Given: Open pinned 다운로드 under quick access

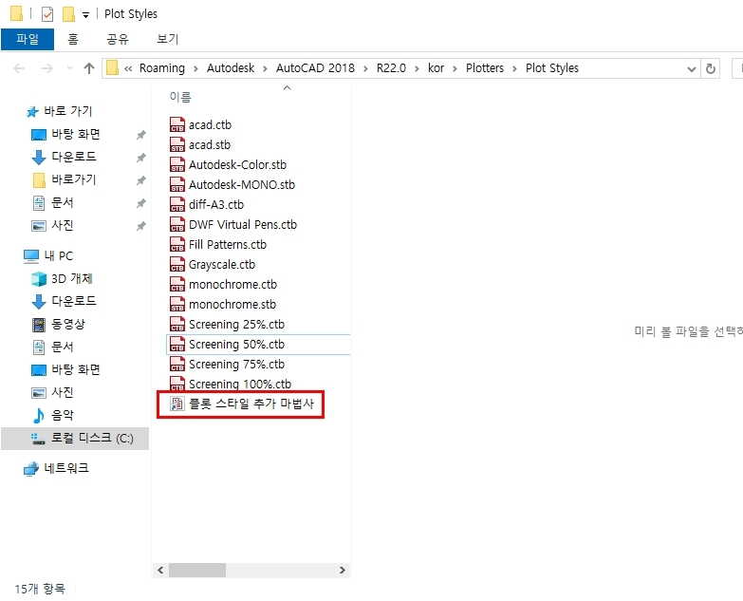Looking at the screenshot, I should [x=64, y=157].
